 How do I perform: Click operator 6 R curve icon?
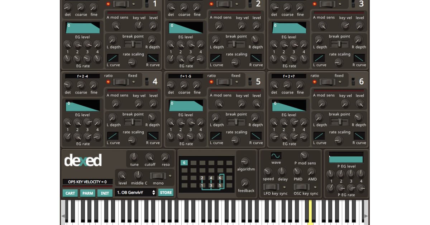click(359, 136)
